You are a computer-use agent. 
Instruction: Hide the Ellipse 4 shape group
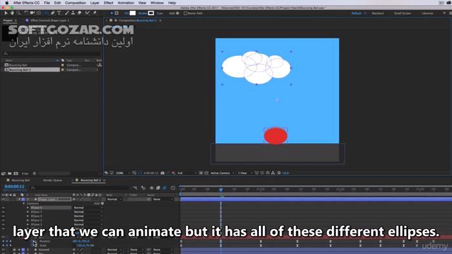3,216
